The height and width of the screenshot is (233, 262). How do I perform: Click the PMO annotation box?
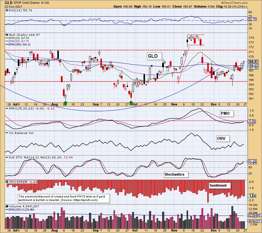(x=227, y=114)
